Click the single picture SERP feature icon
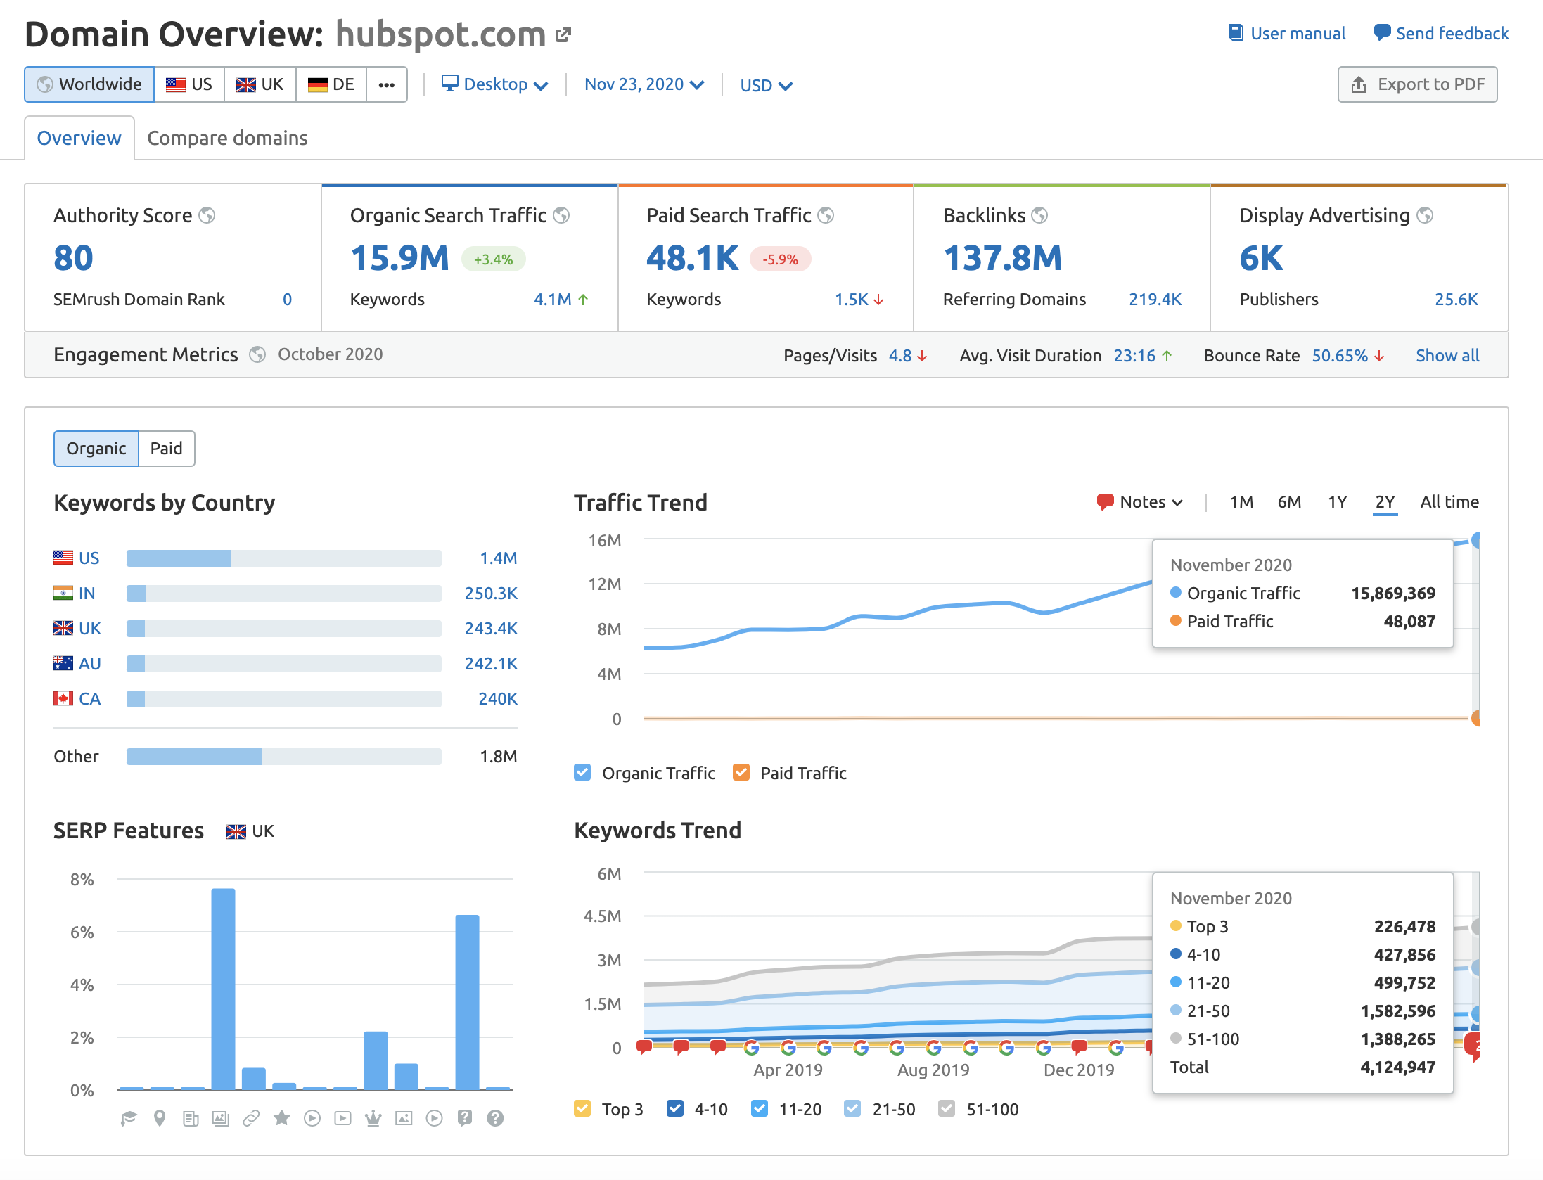1543x1180 pixels. point(404,1118)
